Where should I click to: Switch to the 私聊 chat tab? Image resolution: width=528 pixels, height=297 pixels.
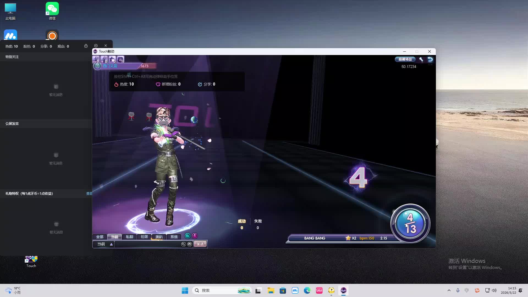click(129, 237)
